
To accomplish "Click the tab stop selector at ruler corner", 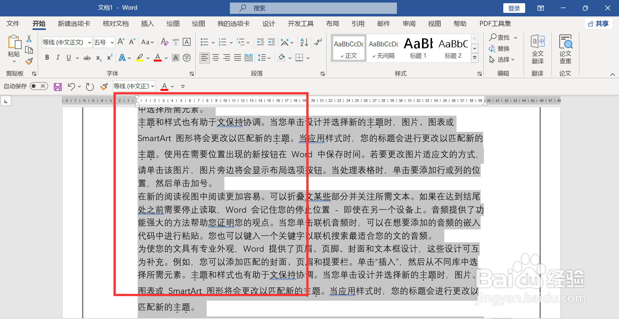I will pos(6,101).
